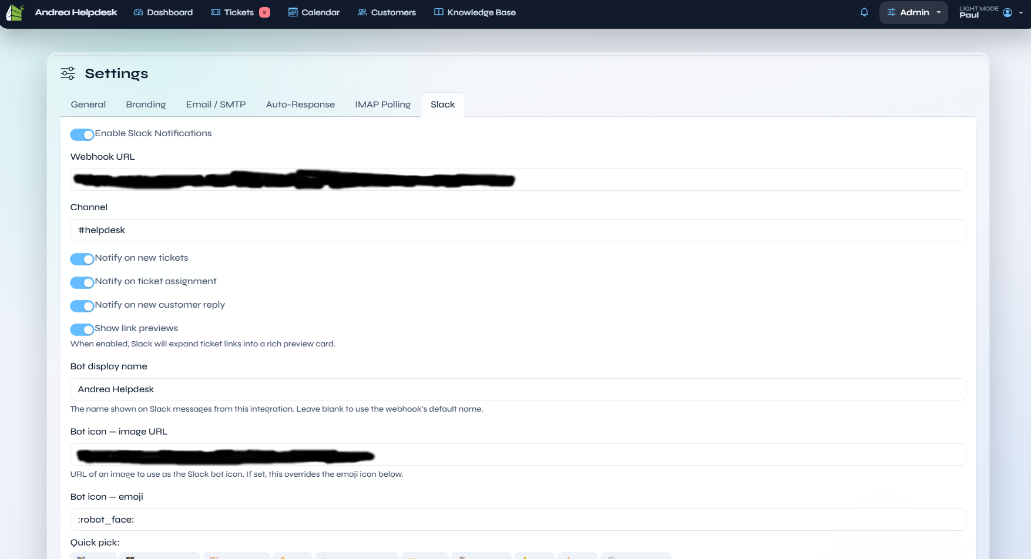Image resolution: width=1031 pixels, height=559 pixels.
Task: Toggle Notify on new tickets
Action: [82, 259]
